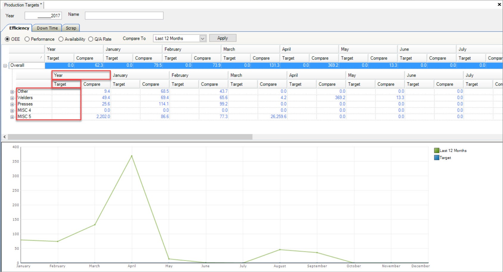
Task: Click Presses February value 99.2
Action: point(224,104)
